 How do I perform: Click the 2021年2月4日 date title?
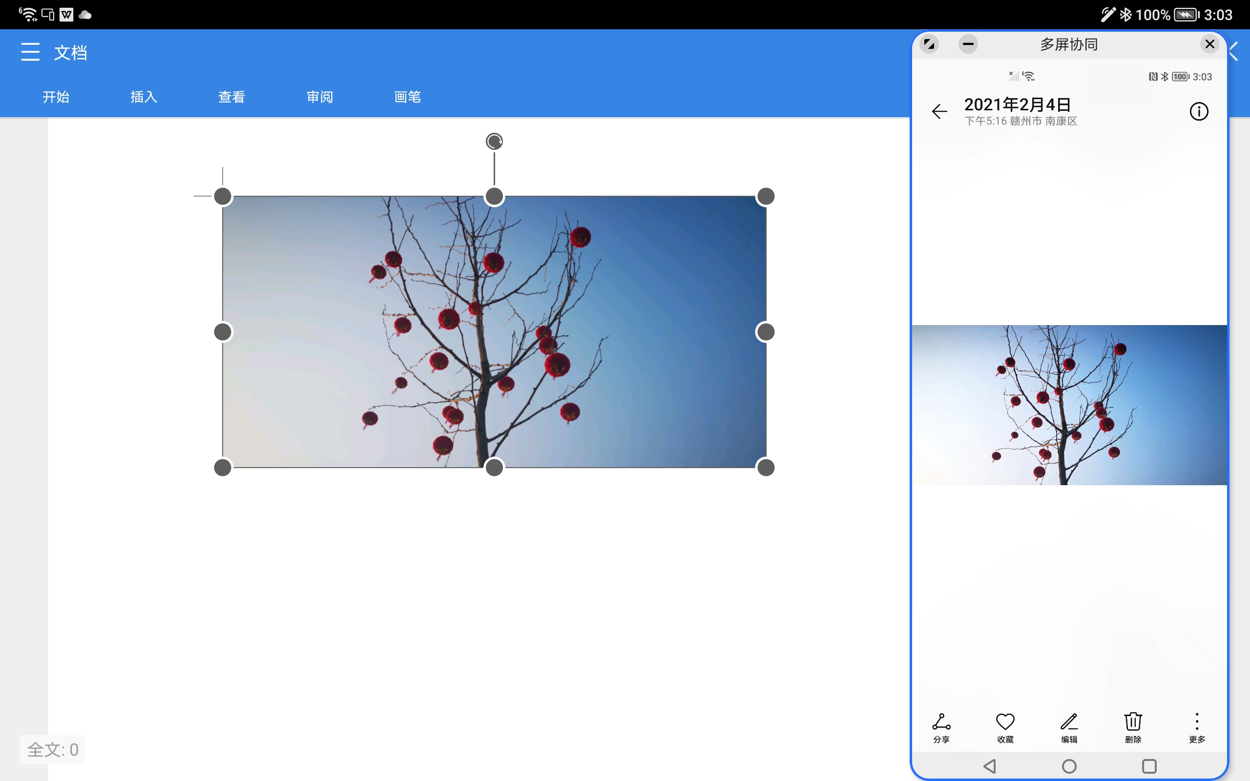[1018, 104]
